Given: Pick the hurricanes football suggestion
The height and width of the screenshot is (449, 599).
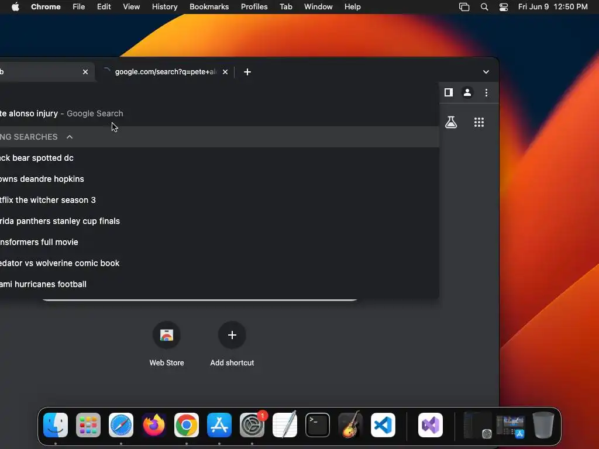Looking at the screenshot, I should 219,284.
